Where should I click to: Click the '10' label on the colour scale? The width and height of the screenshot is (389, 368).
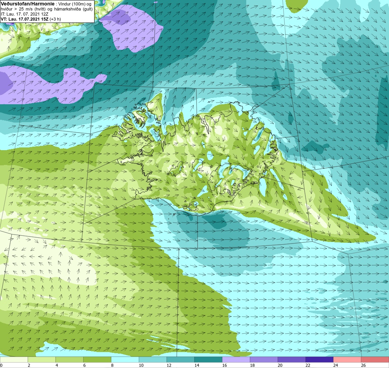(141, 365)
